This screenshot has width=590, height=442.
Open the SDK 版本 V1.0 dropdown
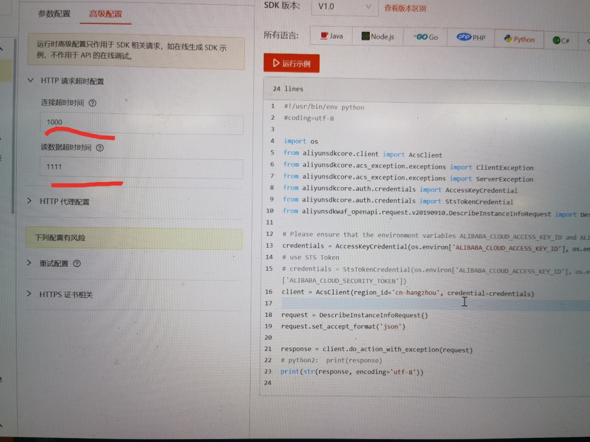point(344,7)
